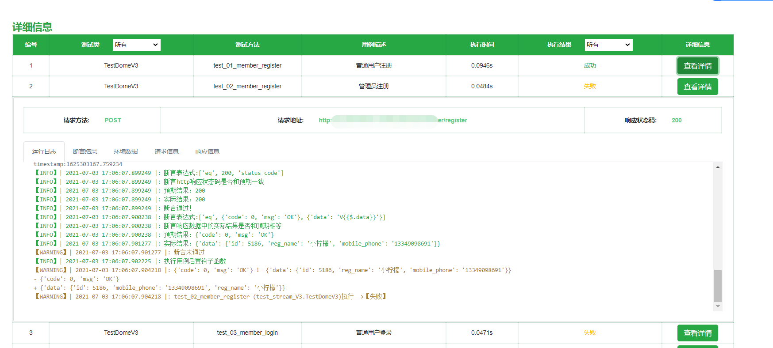Select the test_01_member_register method cell
773x348 pixels.
(x=247, y=65)
